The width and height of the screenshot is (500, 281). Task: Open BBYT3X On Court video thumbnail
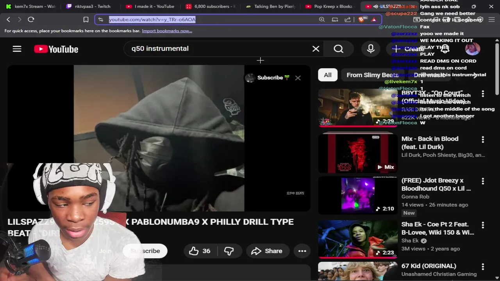[x=357, y=107]
